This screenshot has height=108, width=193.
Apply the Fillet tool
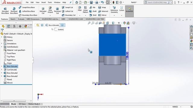(80, 9)
